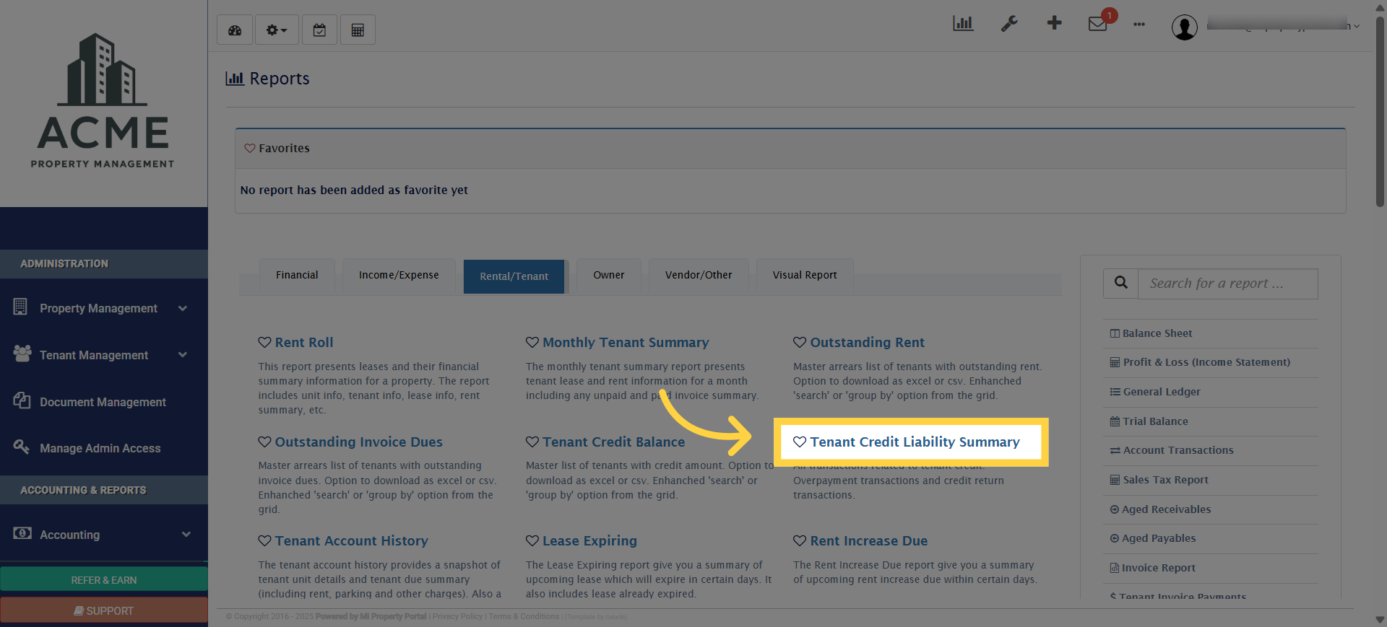Open Rent Increase Due report

click(x=868, y=541)
